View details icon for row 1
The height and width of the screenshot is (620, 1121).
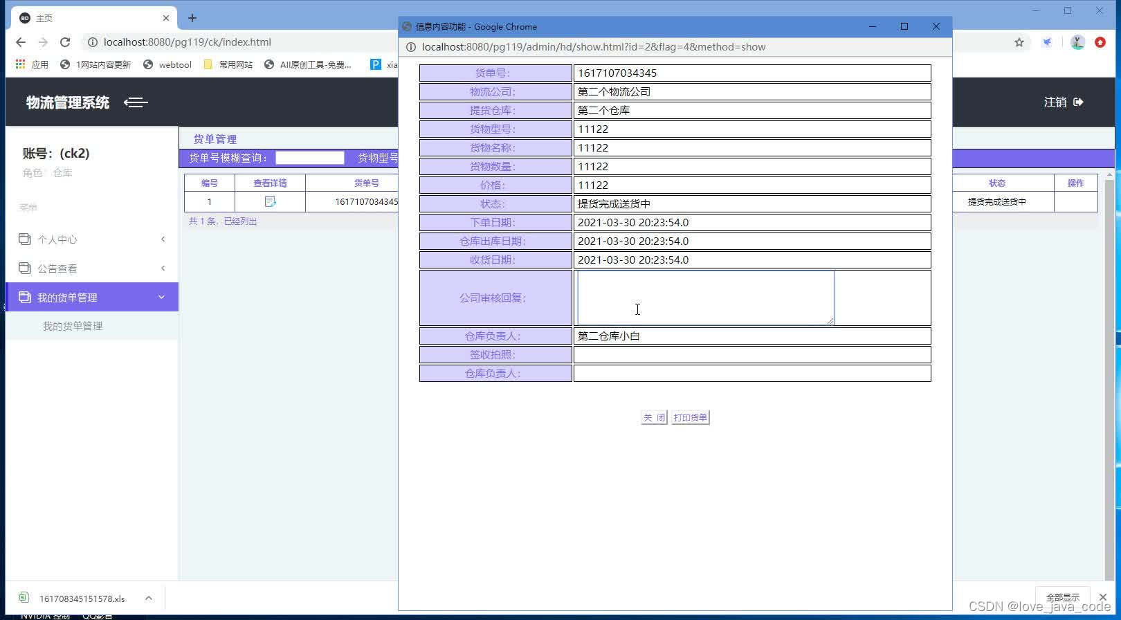(x=270, y=201)
